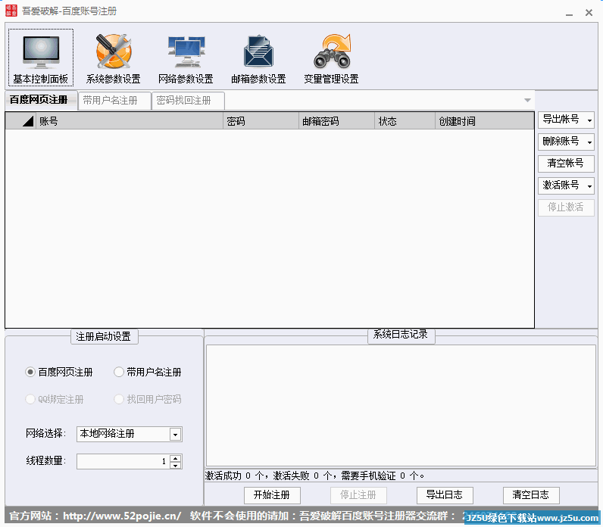Sort by 状态 column header

point(405,121)
